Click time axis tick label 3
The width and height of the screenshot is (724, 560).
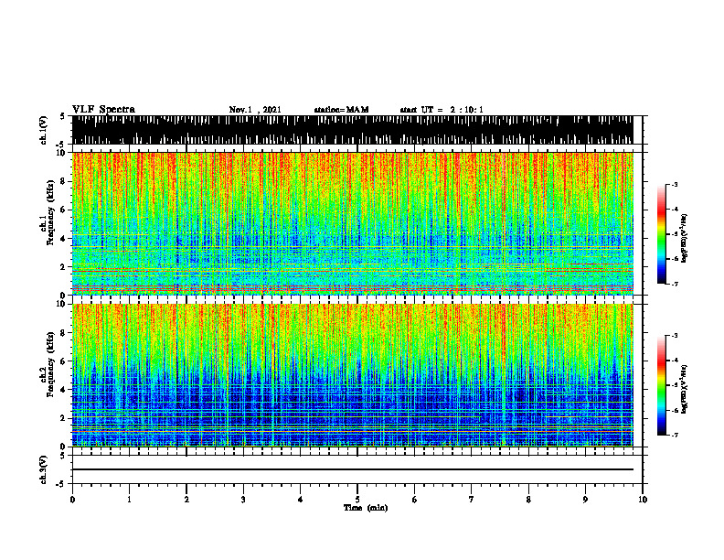[x=243, y=500]
